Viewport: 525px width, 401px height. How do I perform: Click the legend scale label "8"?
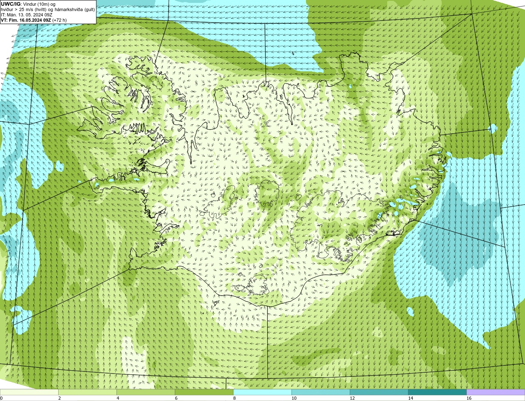(x=234, y=398)
